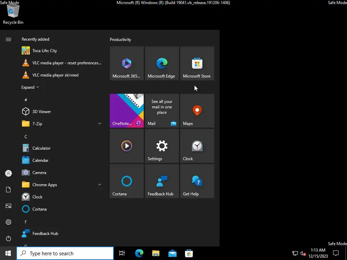Open the Chrome Apps folder entry
Screen dimensions: 347x260
(x=62, y=185)
